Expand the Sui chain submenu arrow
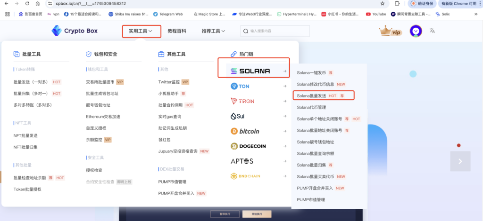This screenshot has width=483, height=221. pyautogui.click(x=285, y=116)
